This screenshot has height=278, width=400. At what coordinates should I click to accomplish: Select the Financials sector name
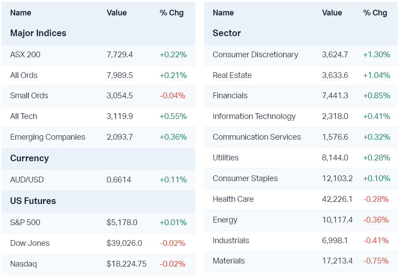pyautogui.click(x=230, y=96)
